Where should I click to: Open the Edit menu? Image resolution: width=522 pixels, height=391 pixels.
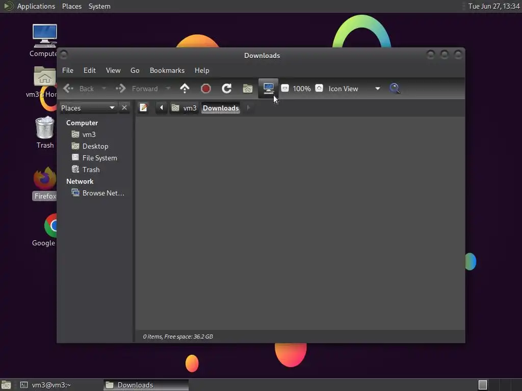click(x=90, y=70)
